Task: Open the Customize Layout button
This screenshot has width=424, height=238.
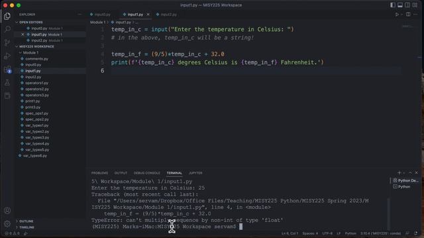Action: pos(415,5)
